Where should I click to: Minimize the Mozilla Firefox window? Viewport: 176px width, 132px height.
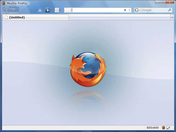pyautogui.click(x=157, y=2)
